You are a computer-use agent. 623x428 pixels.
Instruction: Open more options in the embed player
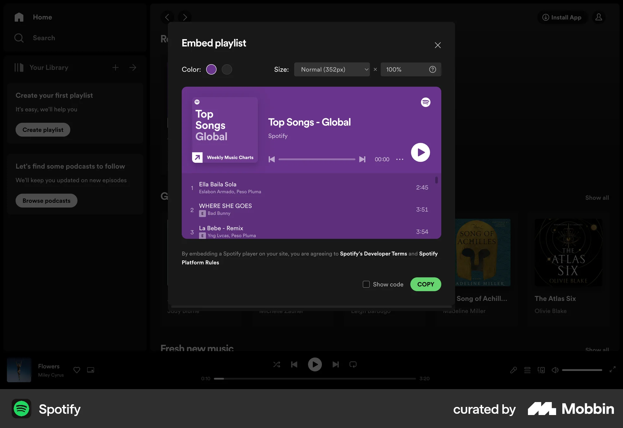399,159
